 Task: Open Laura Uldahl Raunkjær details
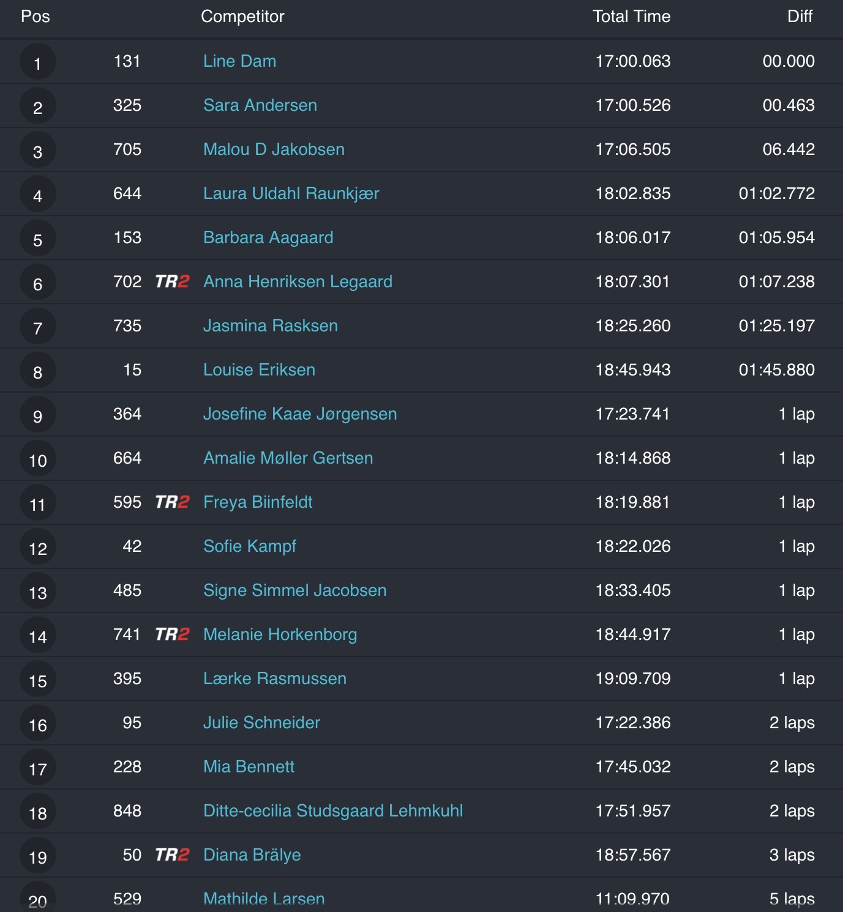click(x=291, y=194)
